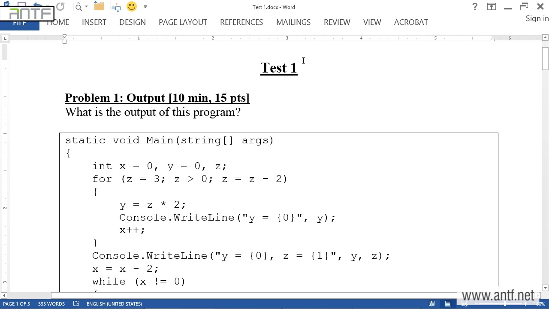The height and width of the screenshot is (309, 549).
Task: Switch to Print Layout view
Action: 448,304
